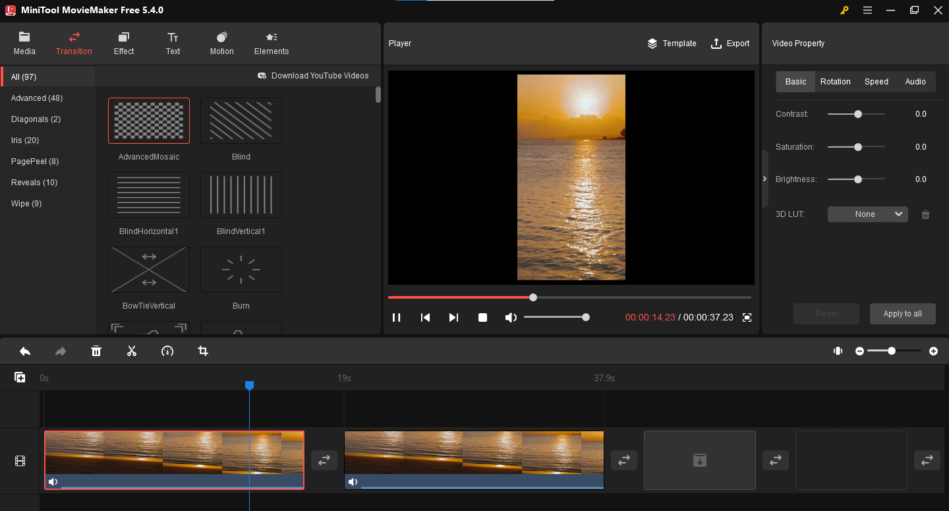949x511 pixels.
Task: Select the second video clip in timeline
Action: click(x=474, y=460)
